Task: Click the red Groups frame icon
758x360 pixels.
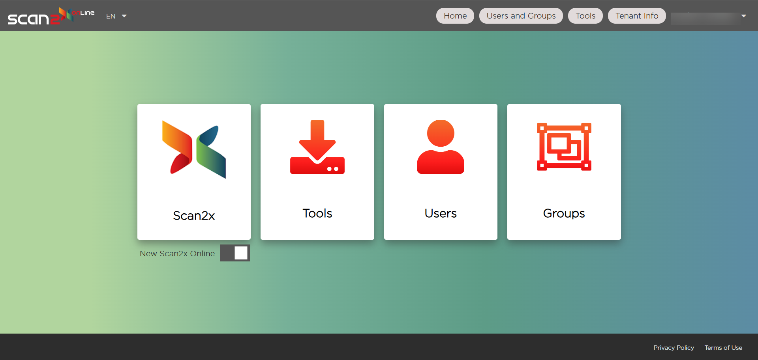Action: (x=564, y=147)
